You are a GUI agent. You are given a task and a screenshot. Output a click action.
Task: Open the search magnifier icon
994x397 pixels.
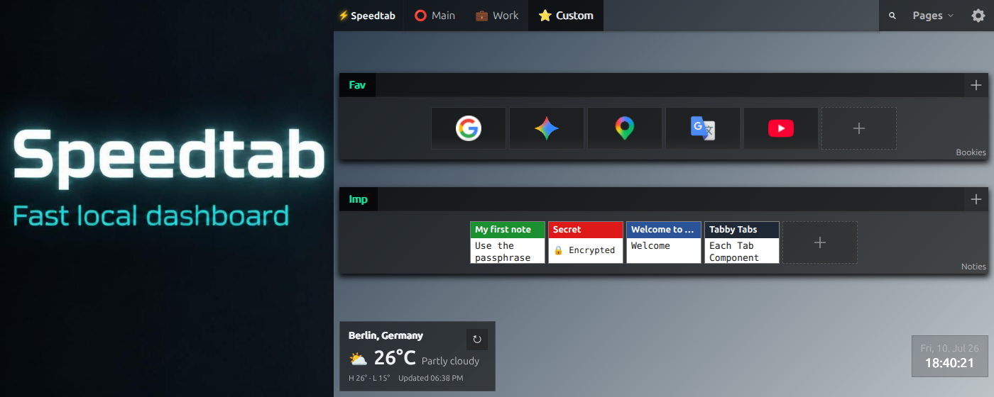pyautogui.click(x=892, y=16)
